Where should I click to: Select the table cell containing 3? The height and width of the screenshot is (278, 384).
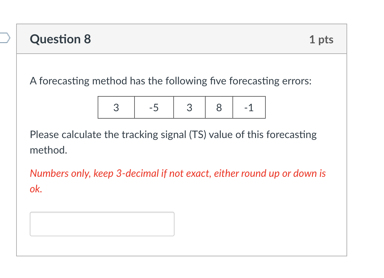tap(116, 108)
